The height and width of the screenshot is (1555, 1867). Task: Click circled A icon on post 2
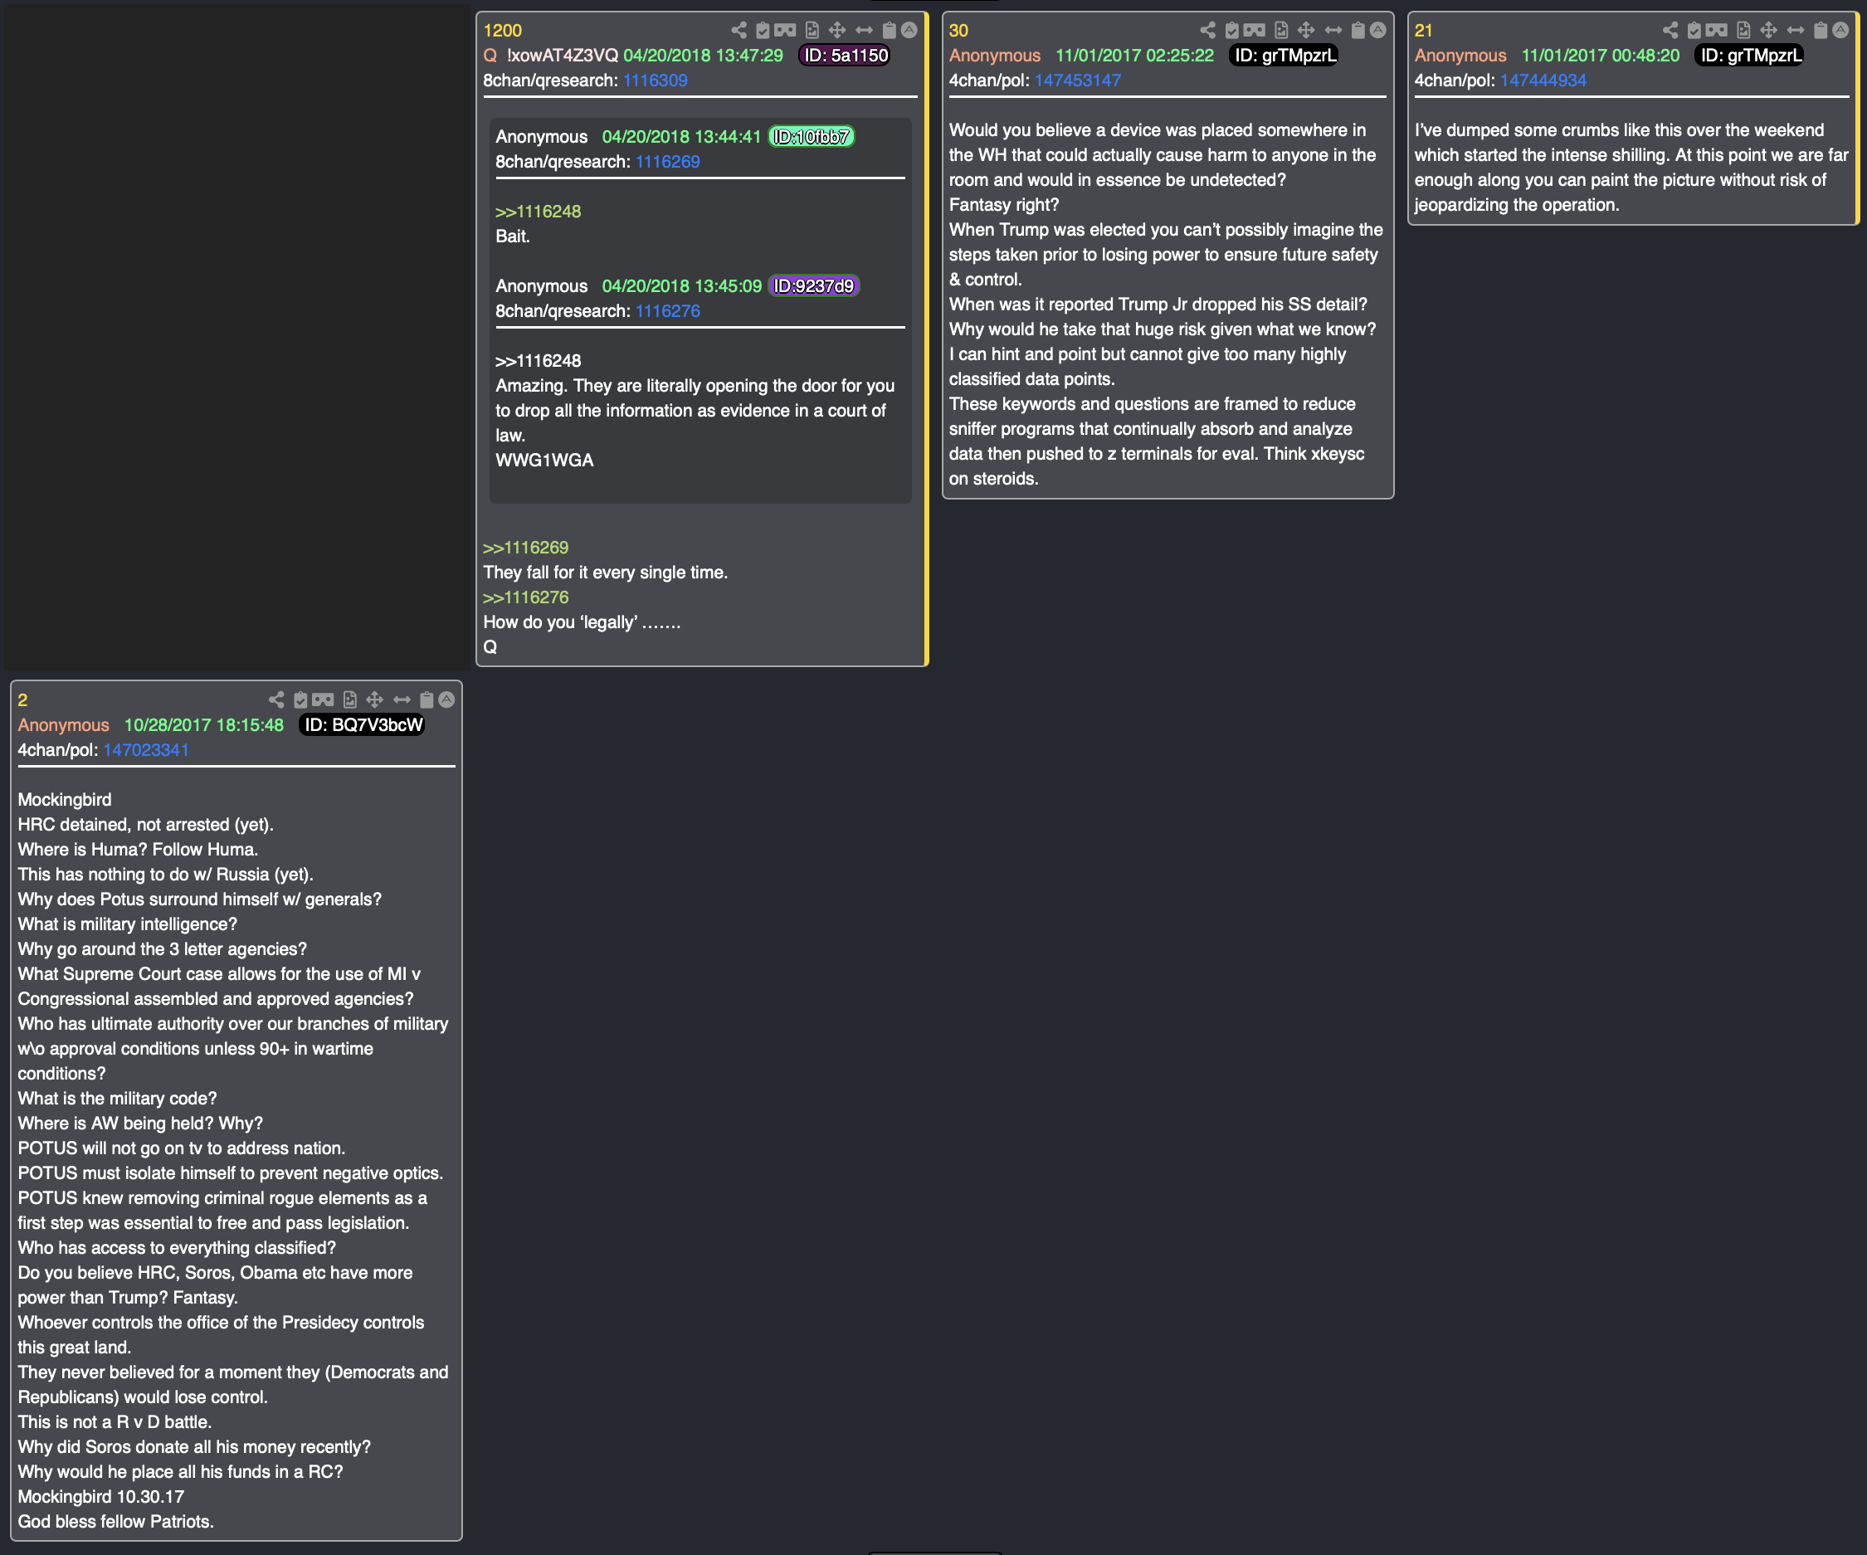[x=446, y=700]
